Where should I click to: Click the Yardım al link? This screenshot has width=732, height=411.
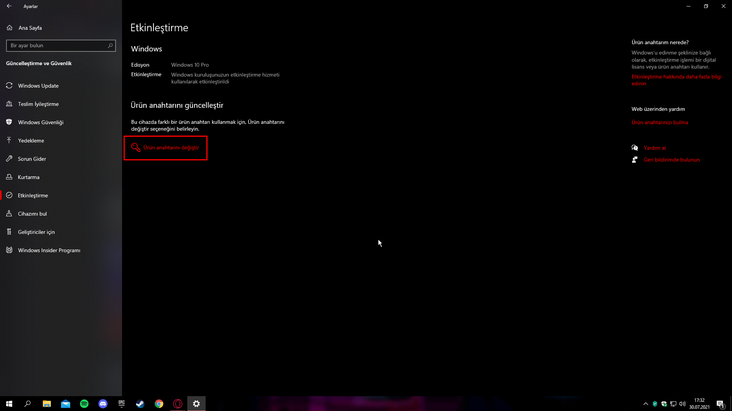tap(655, 148)
